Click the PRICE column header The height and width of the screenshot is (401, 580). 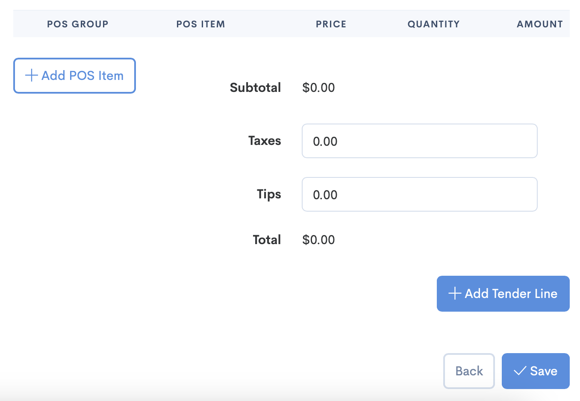click(331, 24)
